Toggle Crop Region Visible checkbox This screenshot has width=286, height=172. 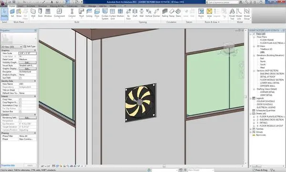coord(20,102)
